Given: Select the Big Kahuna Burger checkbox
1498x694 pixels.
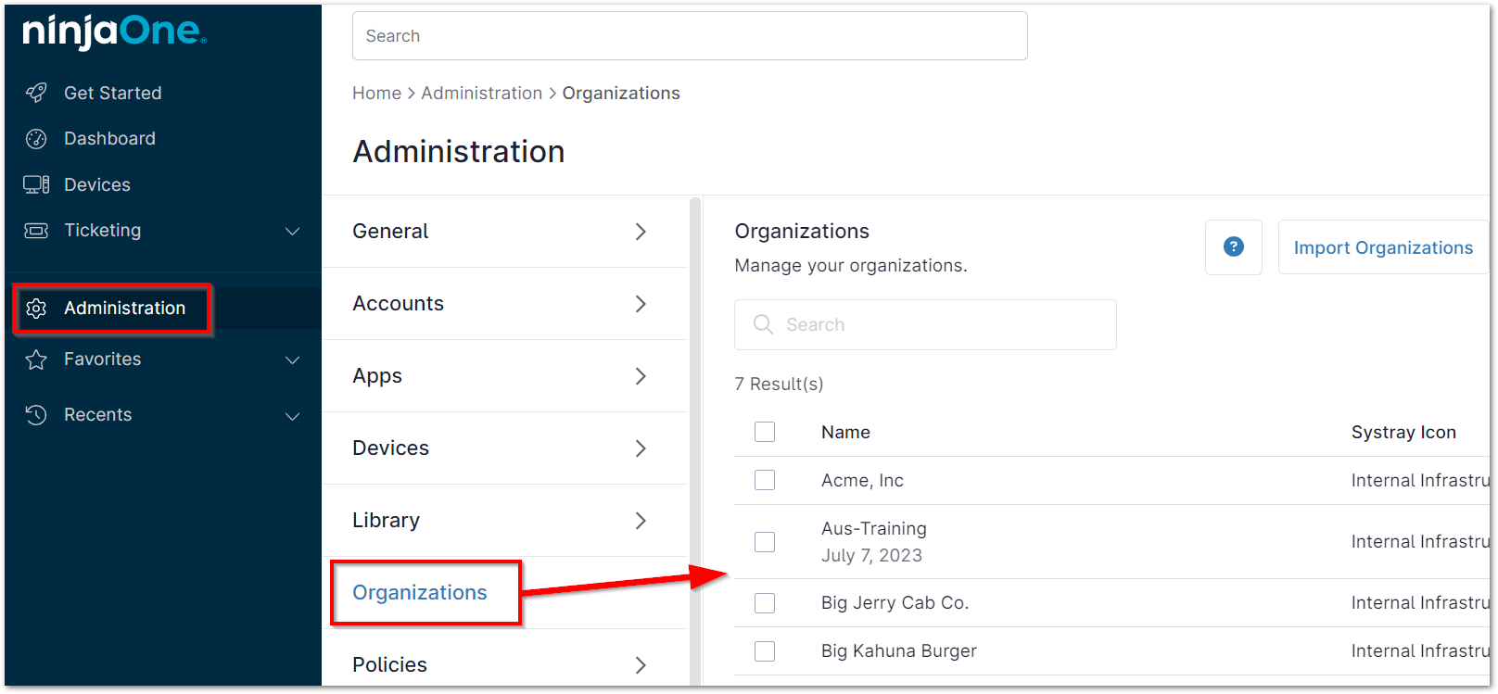Looking at the screenshot, I should (x=764, y=650).
